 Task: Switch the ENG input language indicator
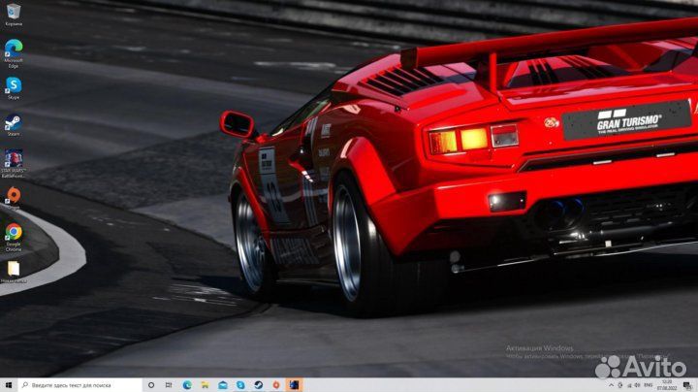pos(648,385)
